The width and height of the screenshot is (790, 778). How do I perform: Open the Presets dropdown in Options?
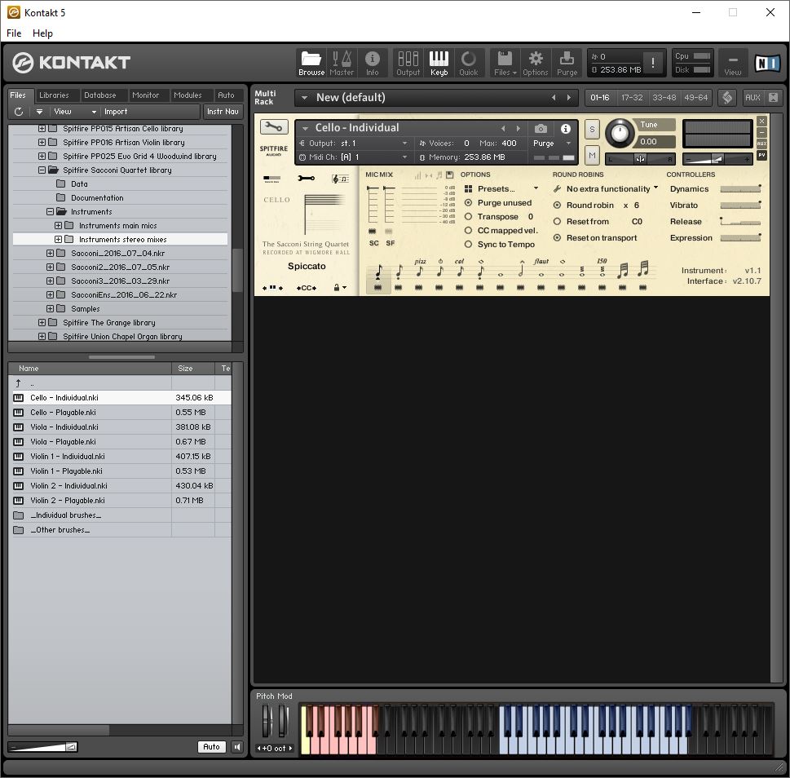(x=536, y=188)
